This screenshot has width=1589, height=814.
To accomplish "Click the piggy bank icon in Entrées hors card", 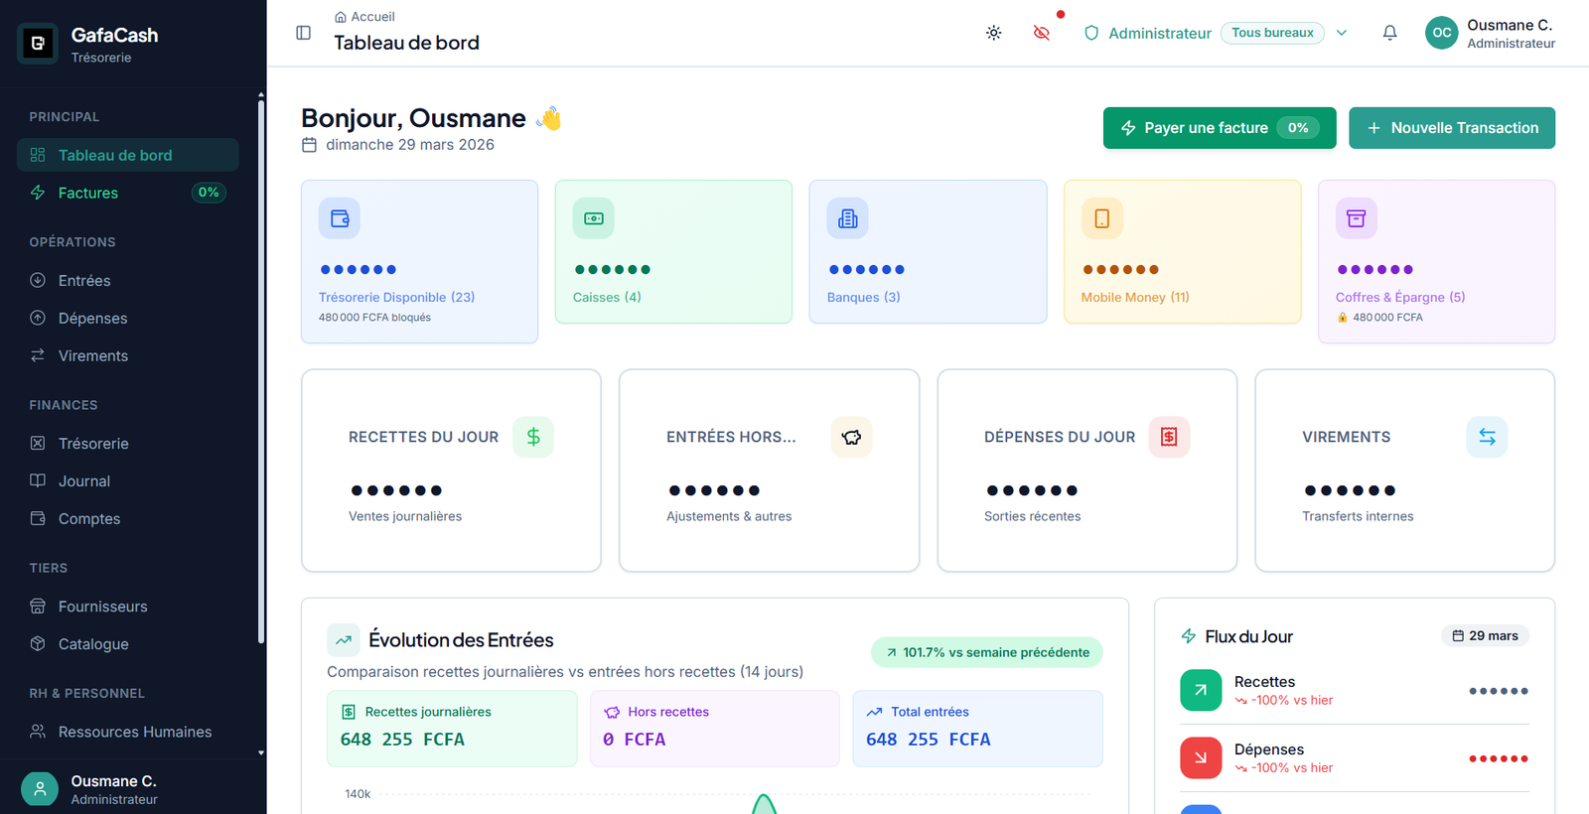I will [851, 437].
